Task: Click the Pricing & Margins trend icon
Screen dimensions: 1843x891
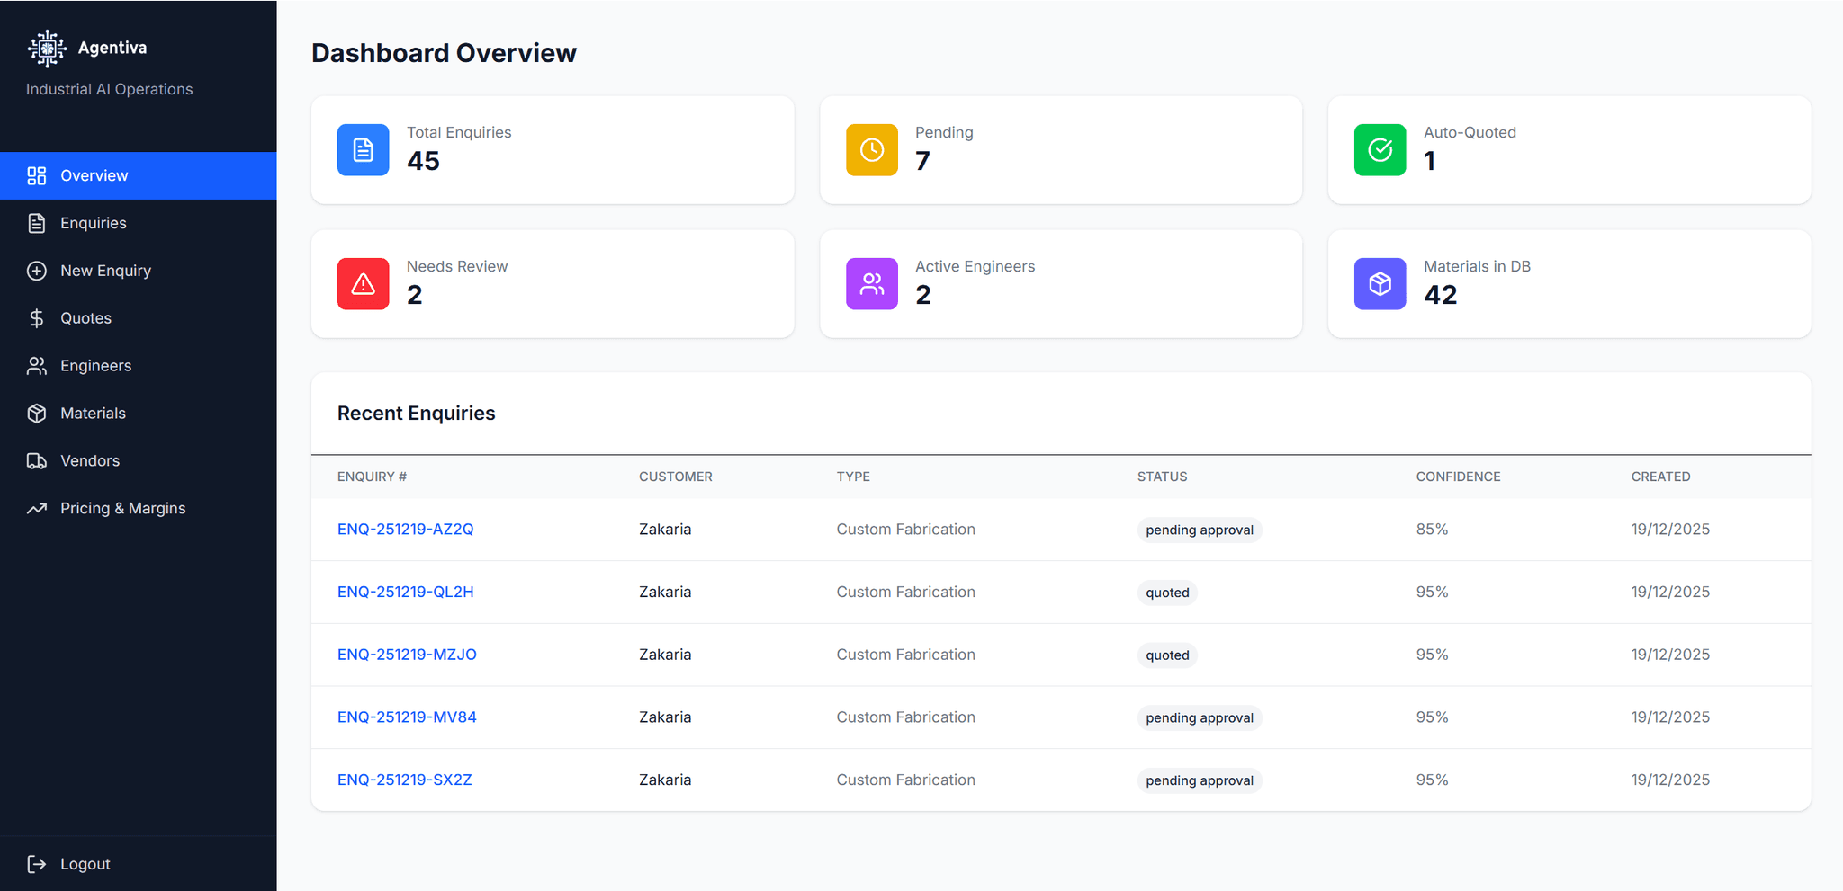Action: tap(36, 508)
